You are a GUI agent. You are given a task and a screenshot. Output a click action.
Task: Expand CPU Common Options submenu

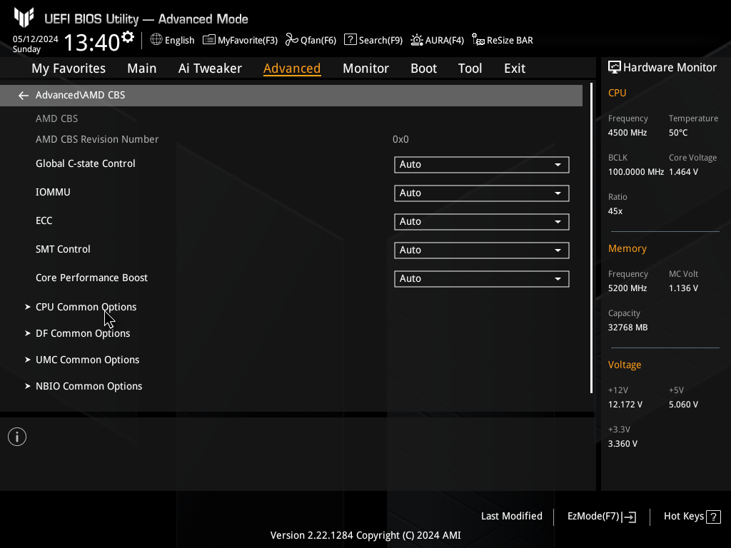pyautogui.click(x=86, y=307)
